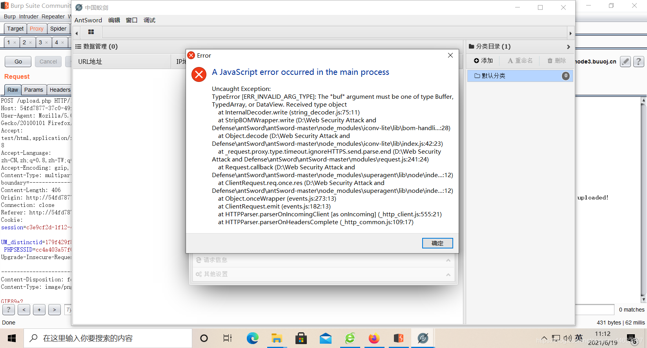Click previous match '<' button in Burp
Image resolution: width=647 pixels, height=348 pixels.
pyautogui.click(x=24, y=310)
